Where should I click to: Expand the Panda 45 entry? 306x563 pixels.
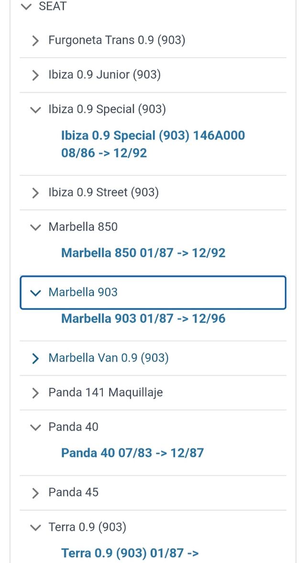(35, 492)
